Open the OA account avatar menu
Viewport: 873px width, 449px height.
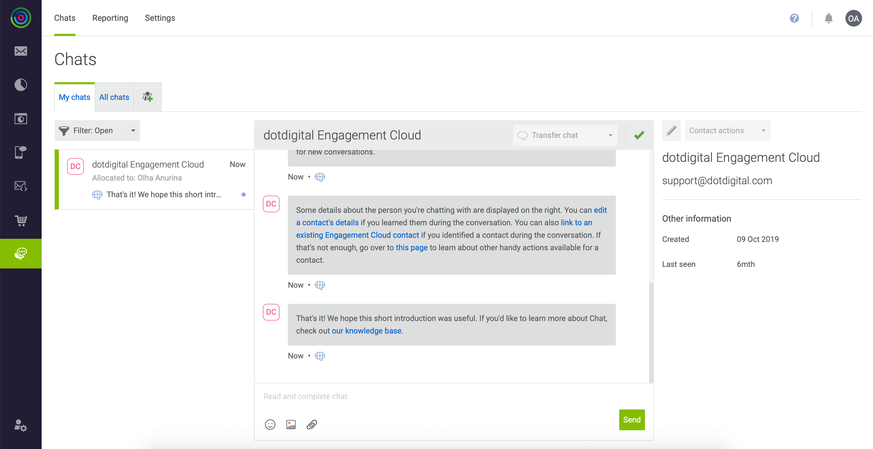click(853, 18)
